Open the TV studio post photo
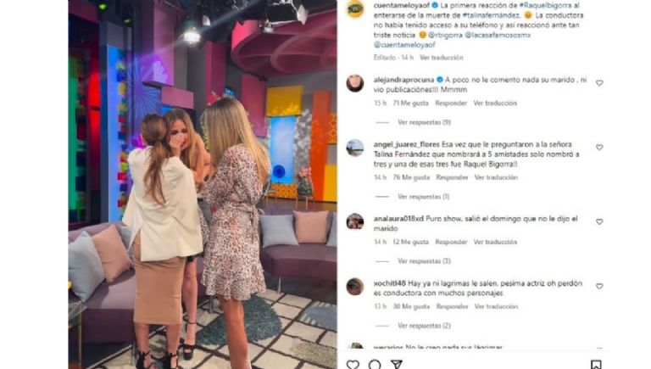This screenshot has height=369, width=651. pyautogui.click(x=203, y=185)
